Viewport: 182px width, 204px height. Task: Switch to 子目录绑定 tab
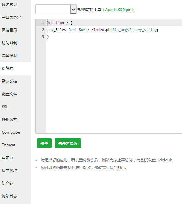point(11,18)
